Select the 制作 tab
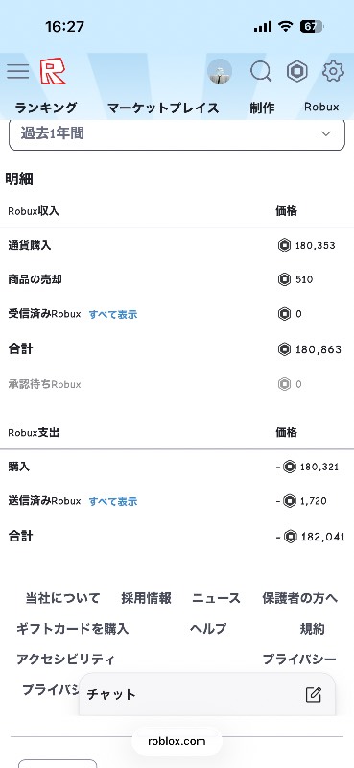 (262, 108)
